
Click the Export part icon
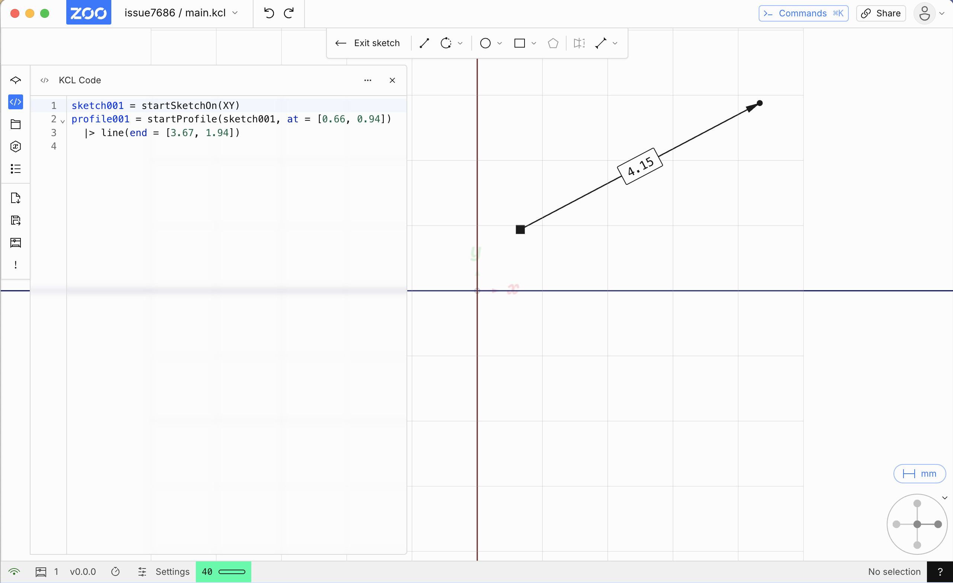click(16, 220)
